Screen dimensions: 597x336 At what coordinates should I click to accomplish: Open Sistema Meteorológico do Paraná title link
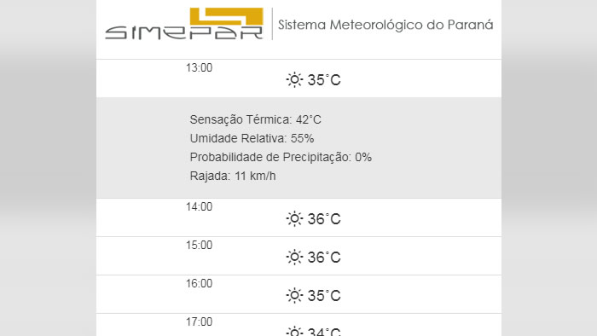385,25
